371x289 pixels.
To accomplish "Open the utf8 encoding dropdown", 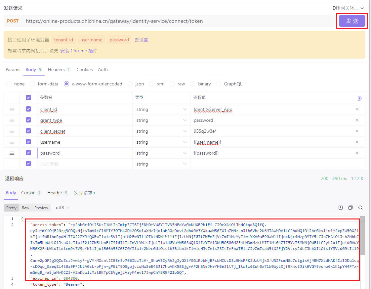I will click(62, 208).
